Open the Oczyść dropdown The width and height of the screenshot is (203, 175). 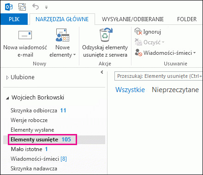click(x=149, y=42)
